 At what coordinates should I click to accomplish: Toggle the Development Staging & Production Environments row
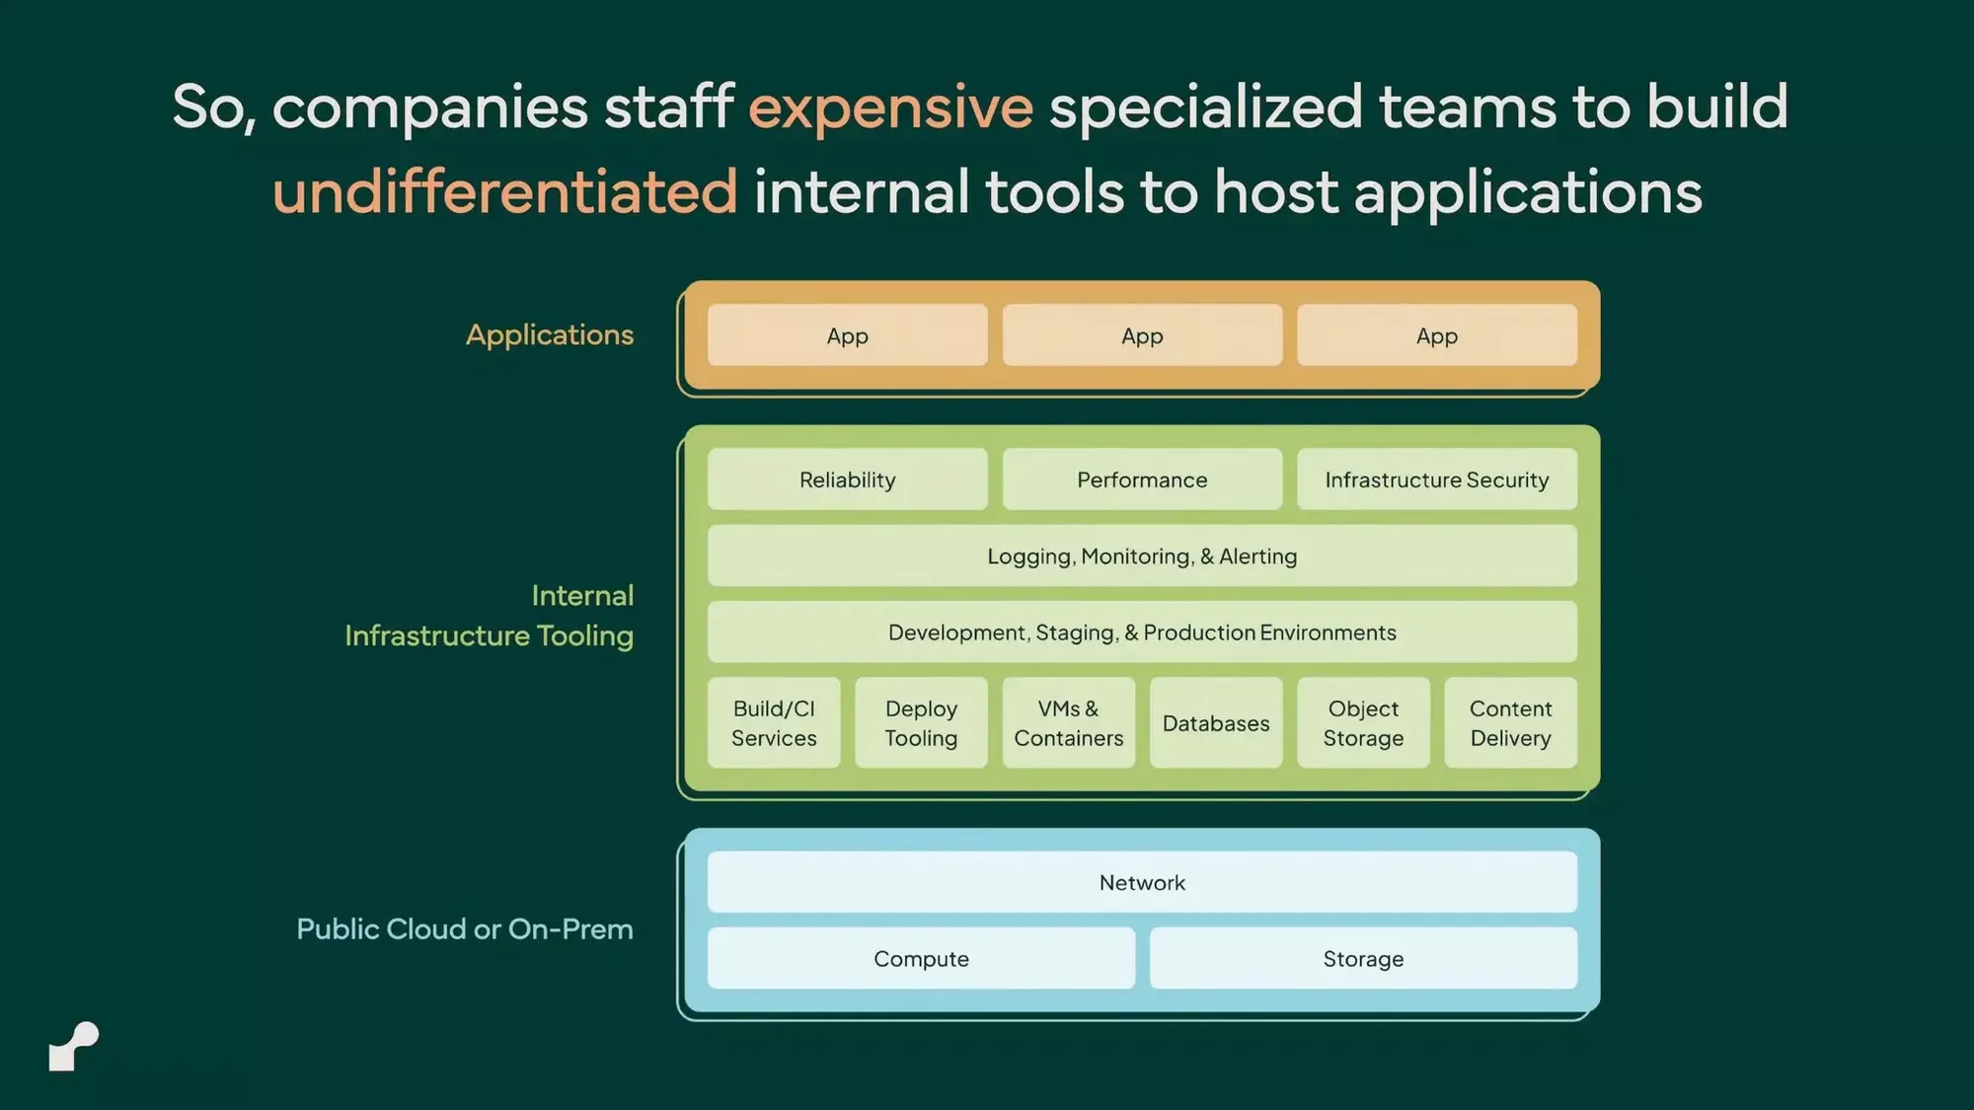(x=1142, y=631)
